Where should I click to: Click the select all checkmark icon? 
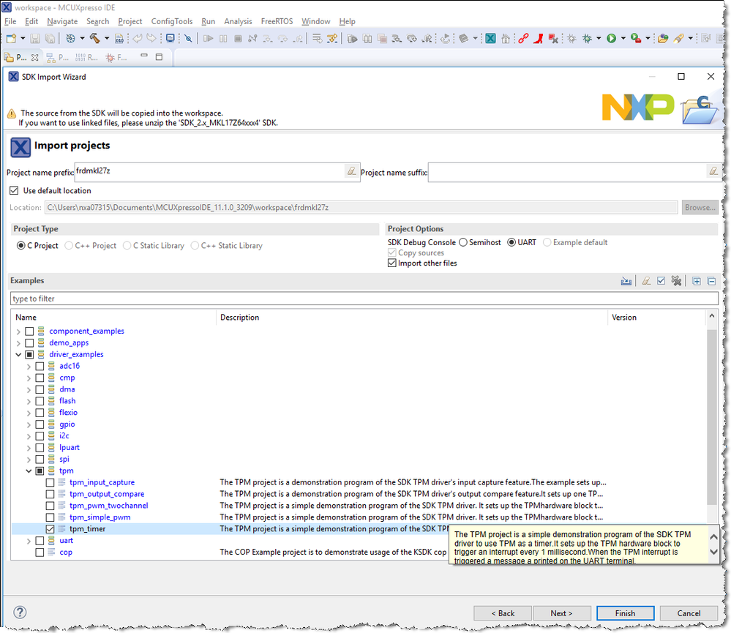[x=661, y=280]
